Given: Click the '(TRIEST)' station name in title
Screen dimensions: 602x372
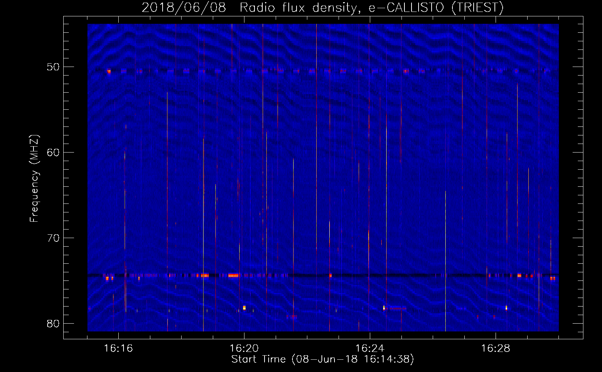Looking at the screenshot, I should click(x=477, y=8).
